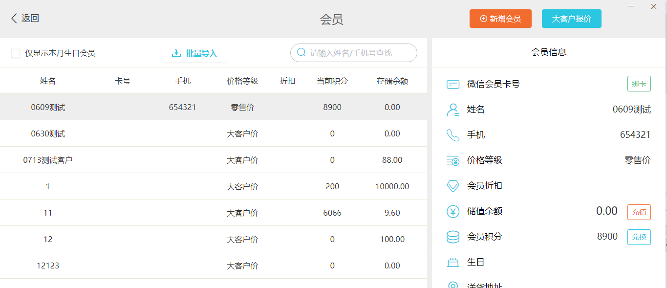The image size is (667, 288).
Task: Click the birthday cake icon
Action: tap(453, 263)
